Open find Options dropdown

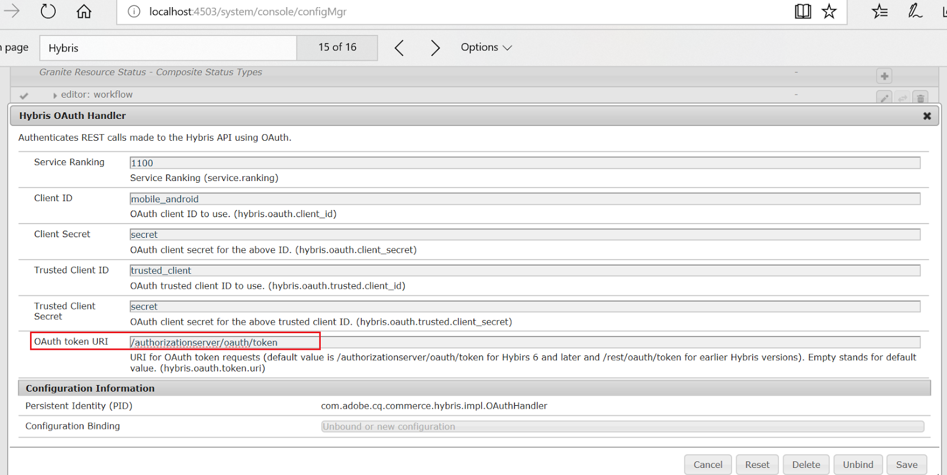(x=487, y=47)
